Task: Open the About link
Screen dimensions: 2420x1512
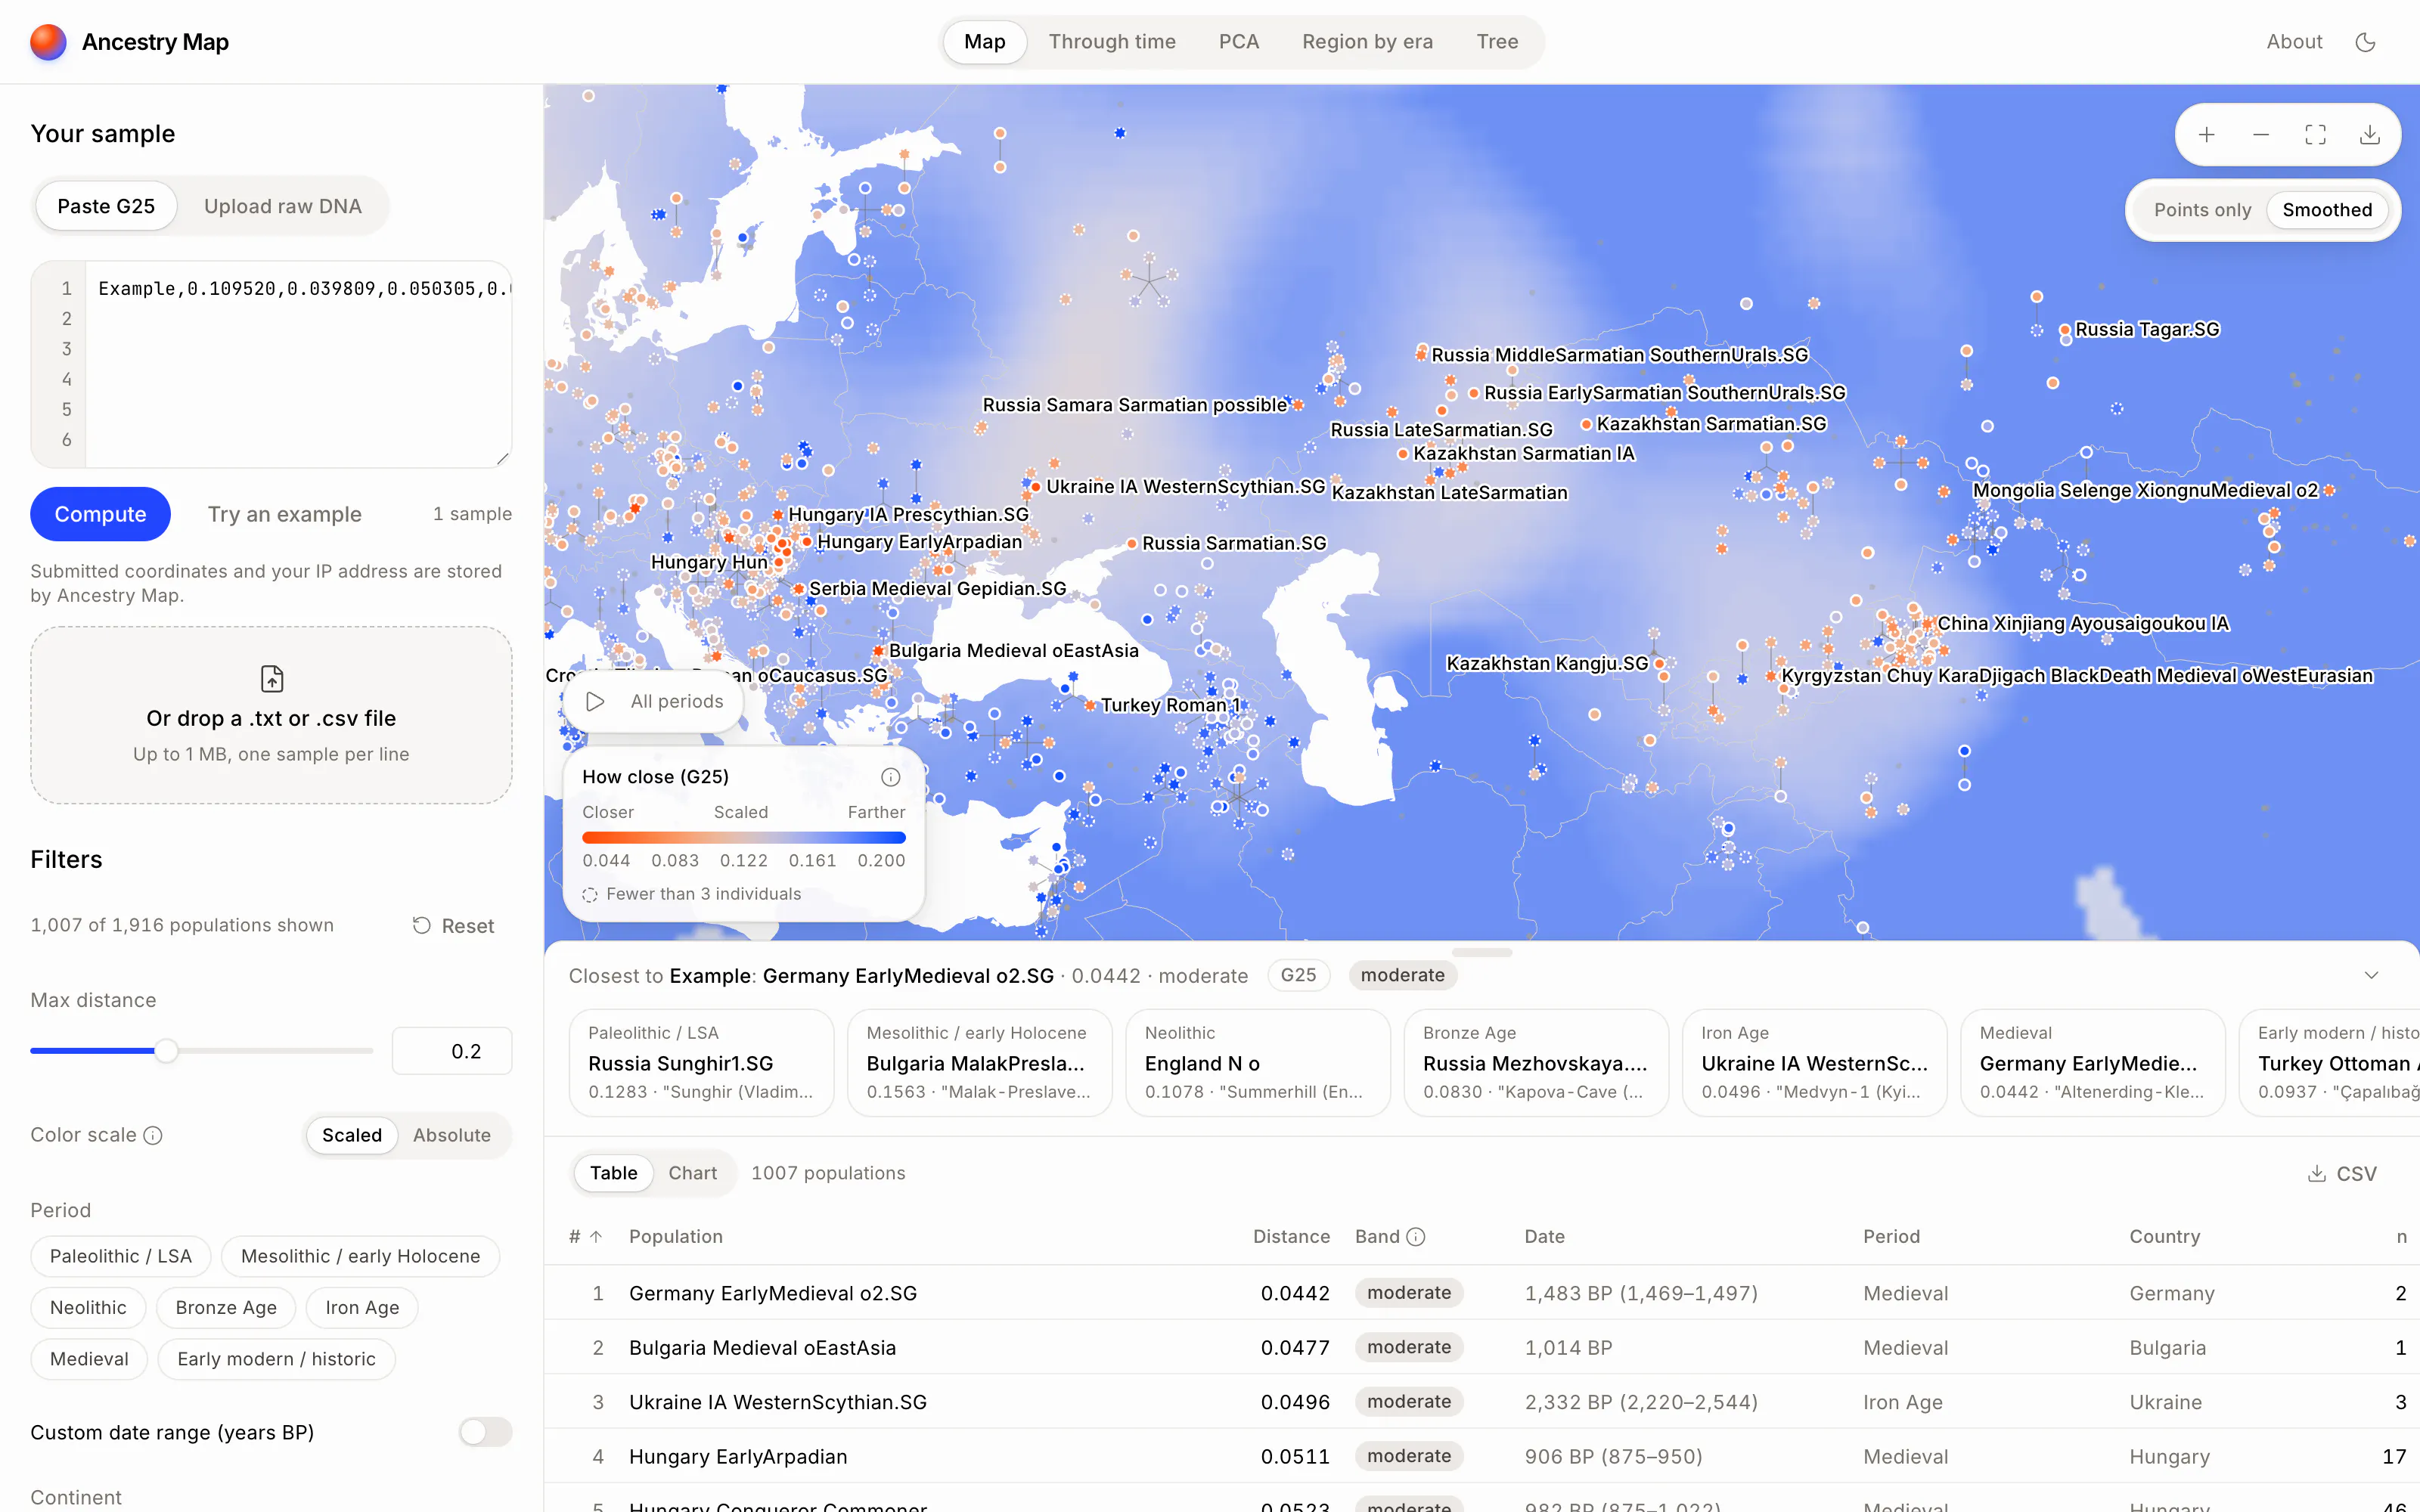Action: [2294, 42]
